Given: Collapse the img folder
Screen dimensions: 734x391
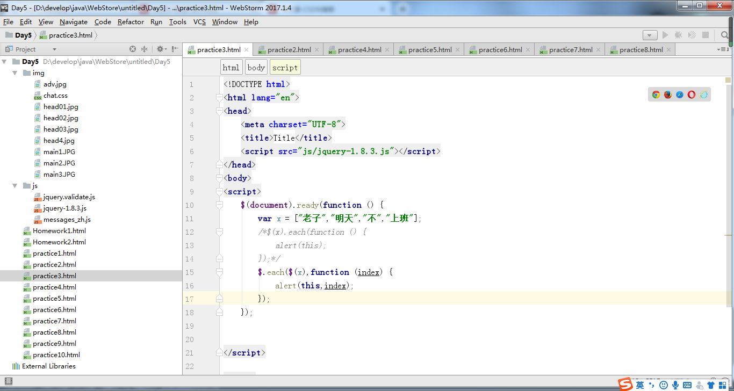Looking at the screenshot, I should pyautogui.click(x=15, y=73).
